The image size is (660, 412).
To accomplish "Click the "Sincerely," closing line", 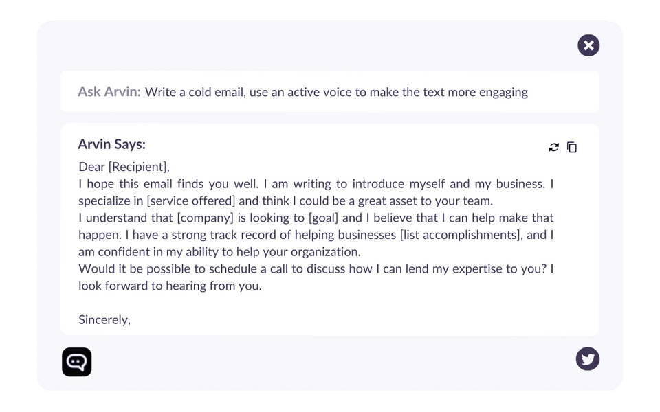I will pyautogui.click(x=104, y=319).
